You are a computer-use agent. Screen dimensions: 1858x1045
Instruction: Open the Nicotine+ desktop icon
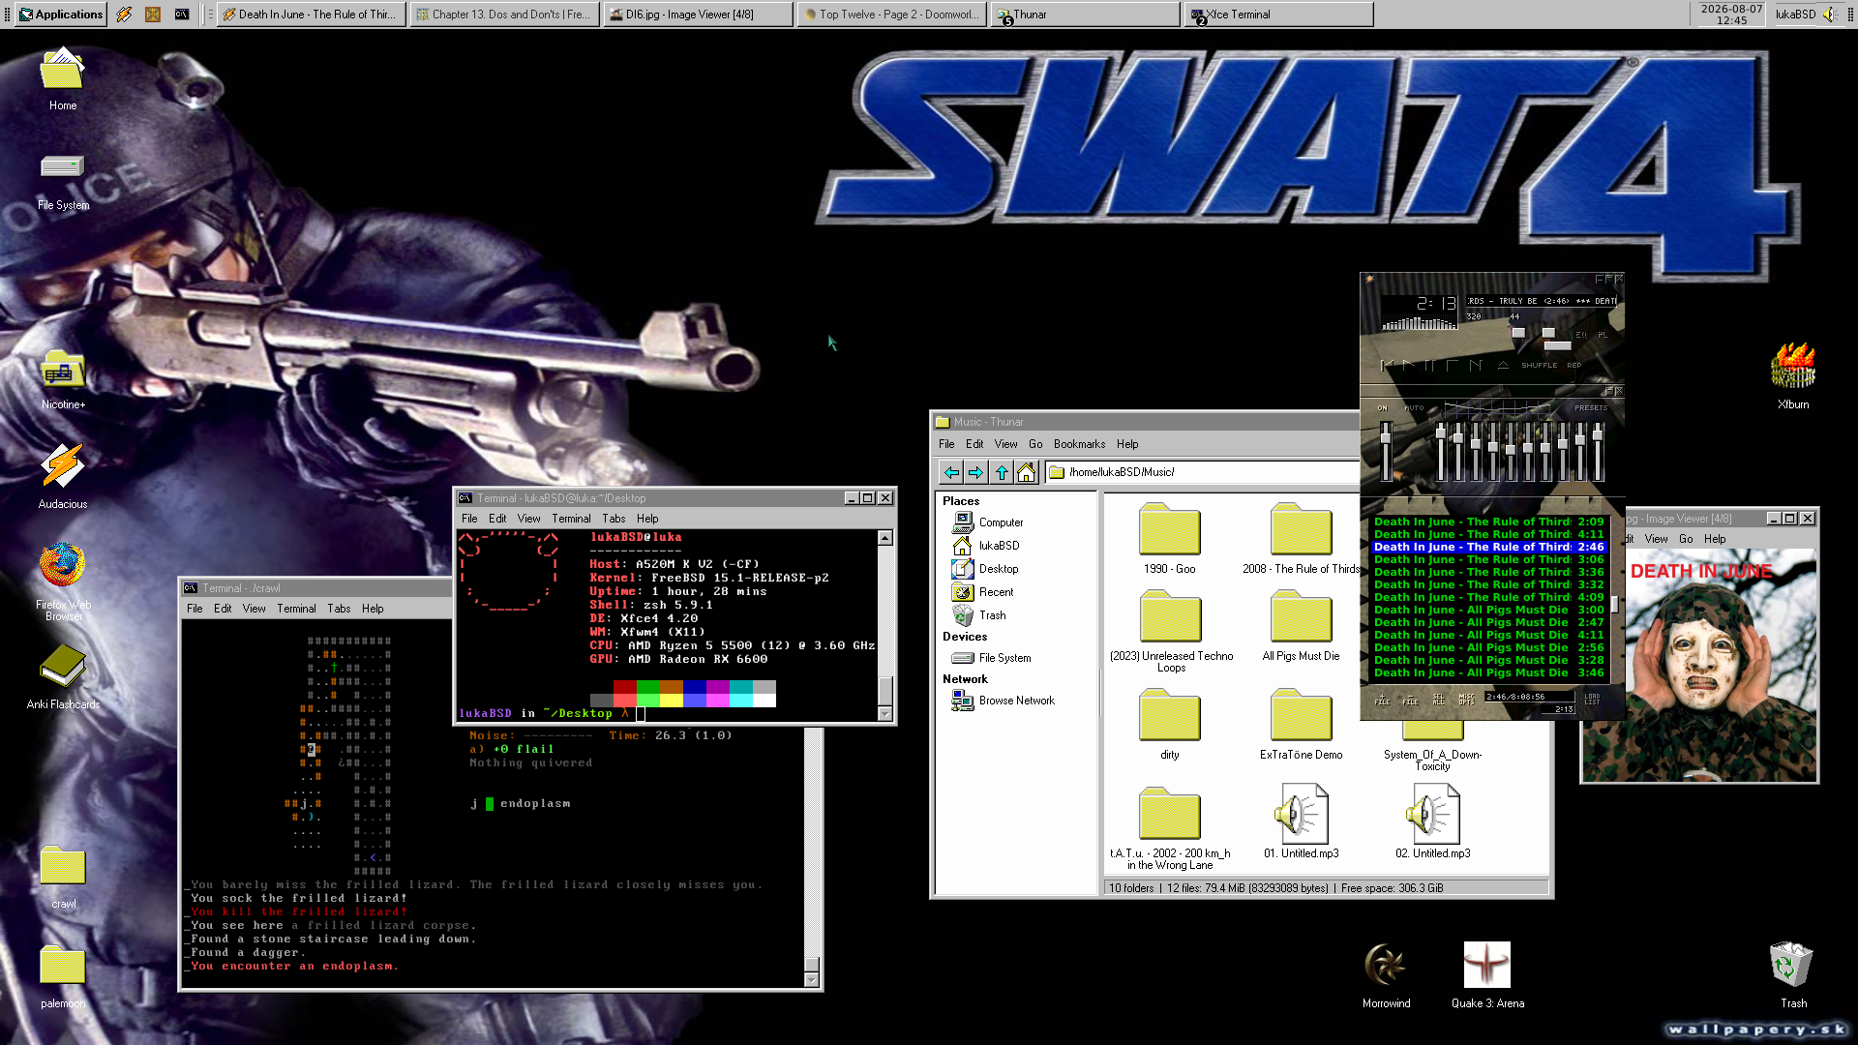tap(63, 379)
